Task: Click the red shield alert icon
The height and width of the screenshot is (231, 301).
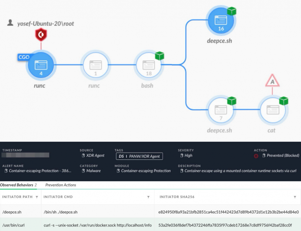Action: pyautogui.click(x=41, y=35)
